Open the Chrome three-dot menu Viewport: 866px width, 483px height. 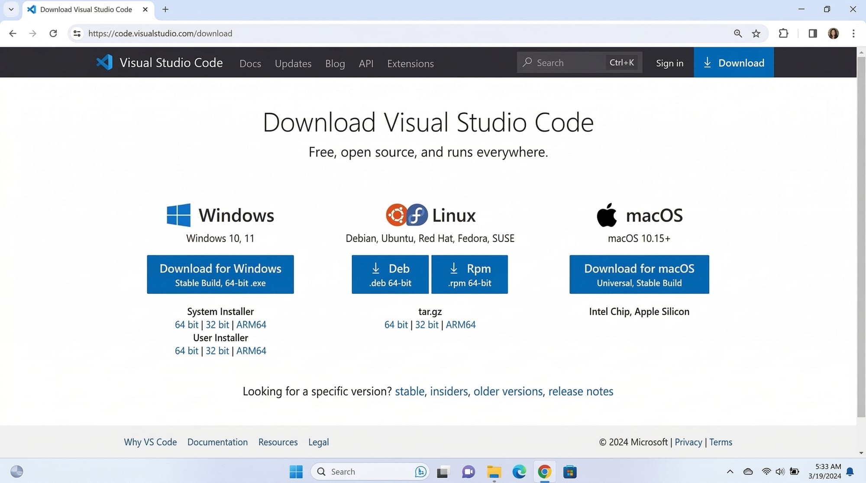(853, 33)
